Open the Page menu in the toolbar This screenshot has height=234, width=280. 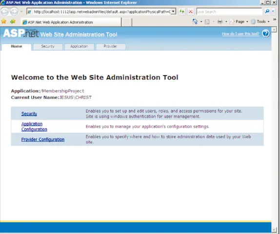click(x=239, y=22)
